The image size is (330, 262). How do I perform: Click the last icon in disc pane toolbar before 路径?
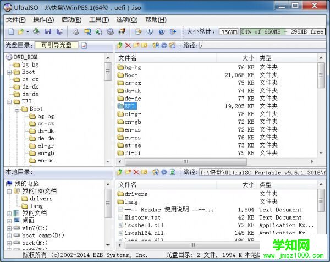[172, 45]
